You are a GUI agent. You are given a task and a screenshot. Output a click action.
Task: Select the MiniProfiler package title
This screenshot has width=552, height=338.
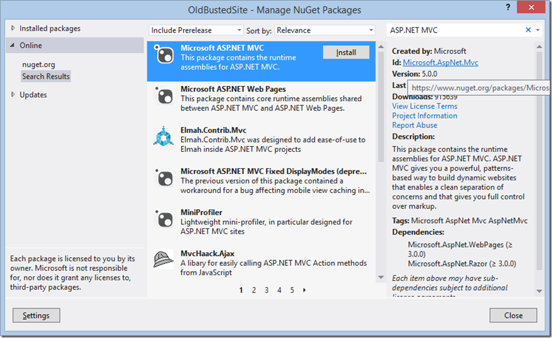click(201, 212)
